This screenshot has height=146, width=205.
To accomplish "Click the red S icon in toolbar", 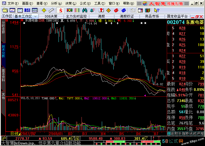I will point(61,10).
